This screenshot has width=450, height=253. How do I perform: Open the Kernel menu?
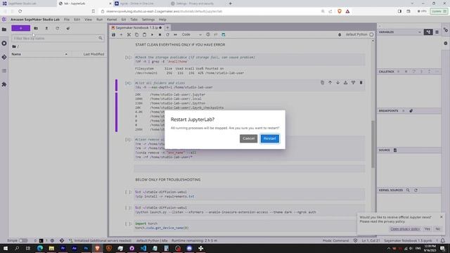112,20
